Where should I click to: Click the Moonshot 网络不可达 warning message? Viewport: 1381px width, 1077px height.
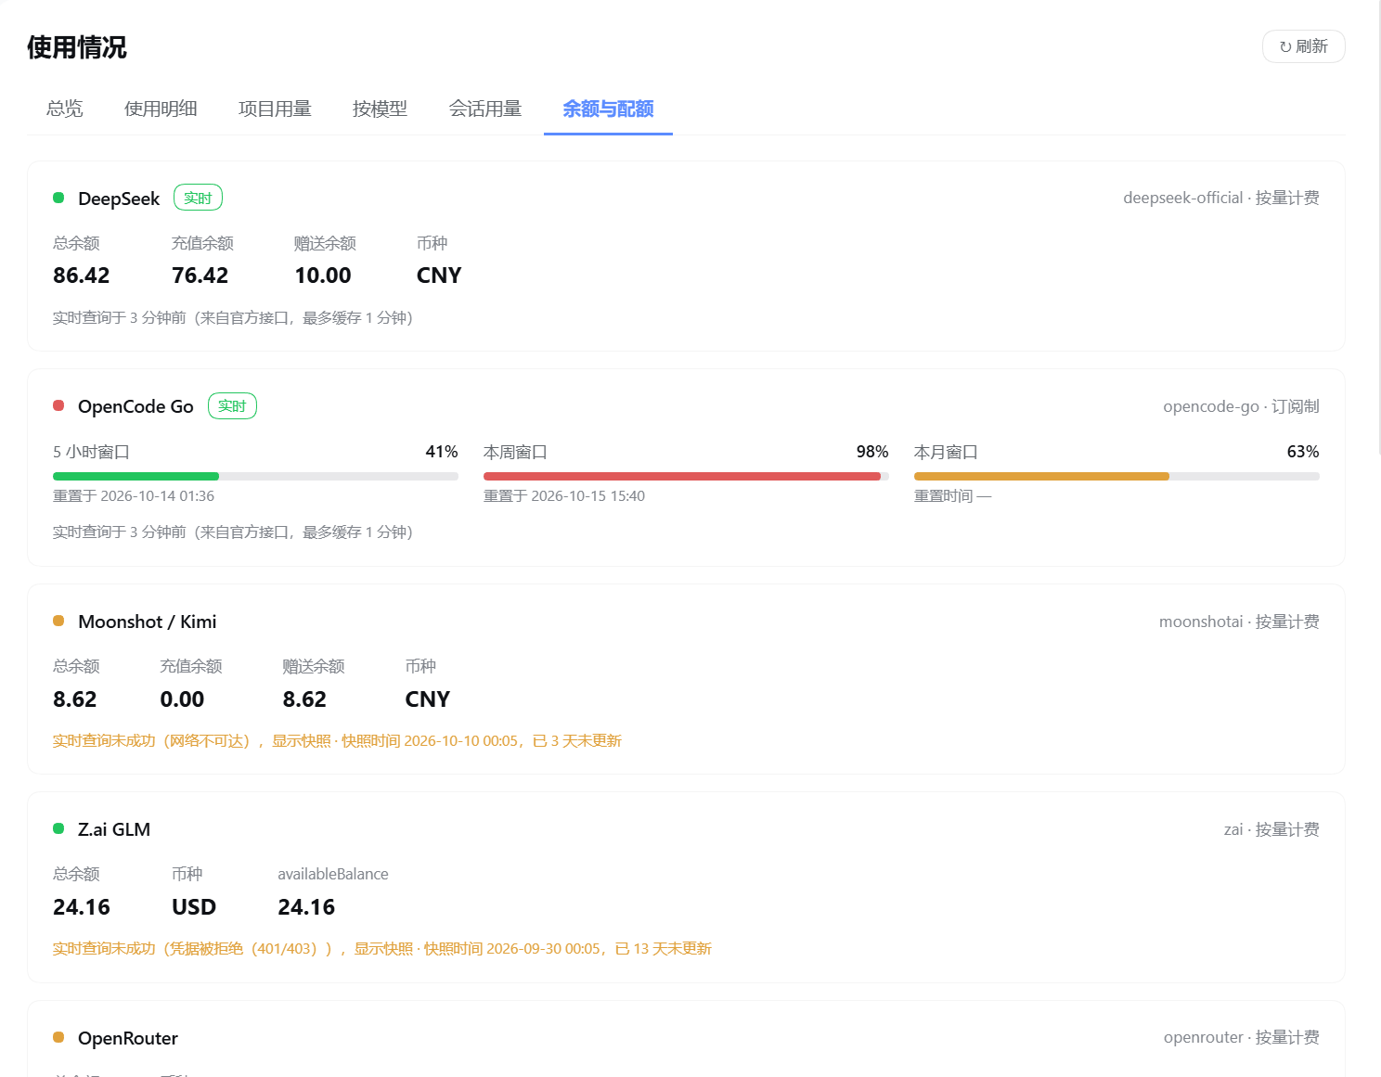pyautogui.click(x=337, y=740)
